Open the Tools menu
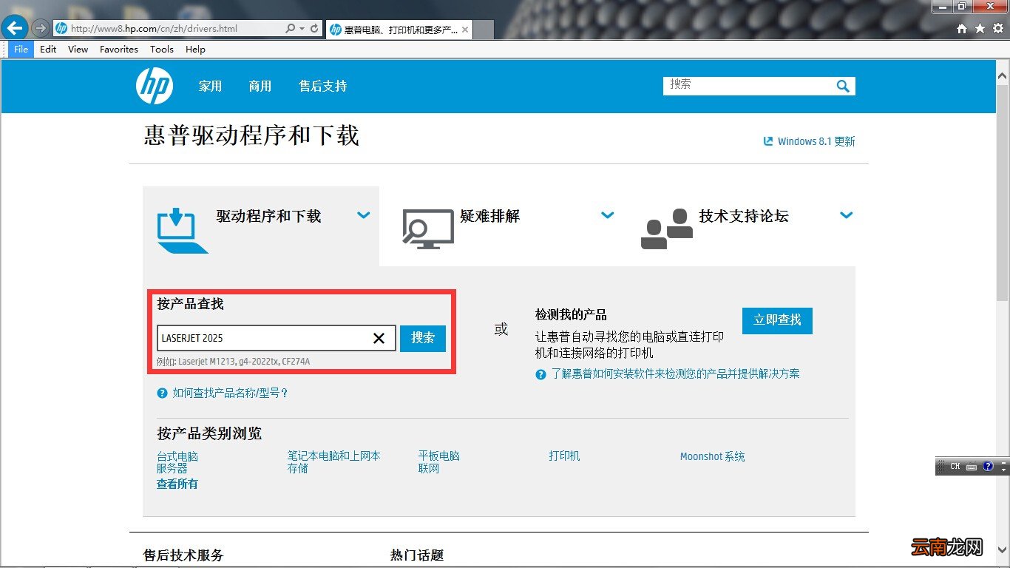Image resolution: width=1010 pixels, height=568 pixels. [162, 50]
